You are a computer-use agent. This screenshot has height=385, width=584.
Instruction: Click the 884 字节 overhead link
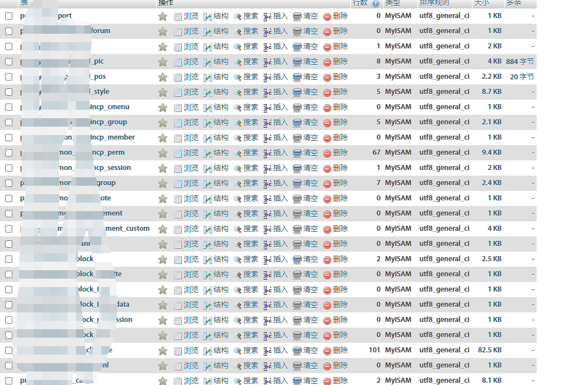pyautogui.click(x=520, y=61)
